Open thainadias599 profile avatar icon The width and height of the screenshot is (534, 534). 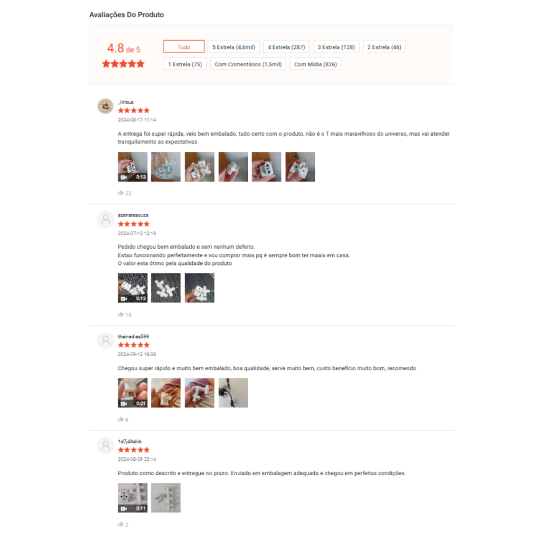click(105, 341)
